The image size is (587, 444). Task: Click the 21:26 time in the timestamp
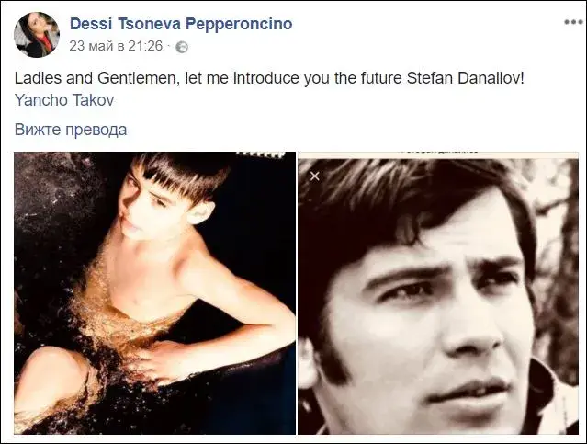[146, 46]
